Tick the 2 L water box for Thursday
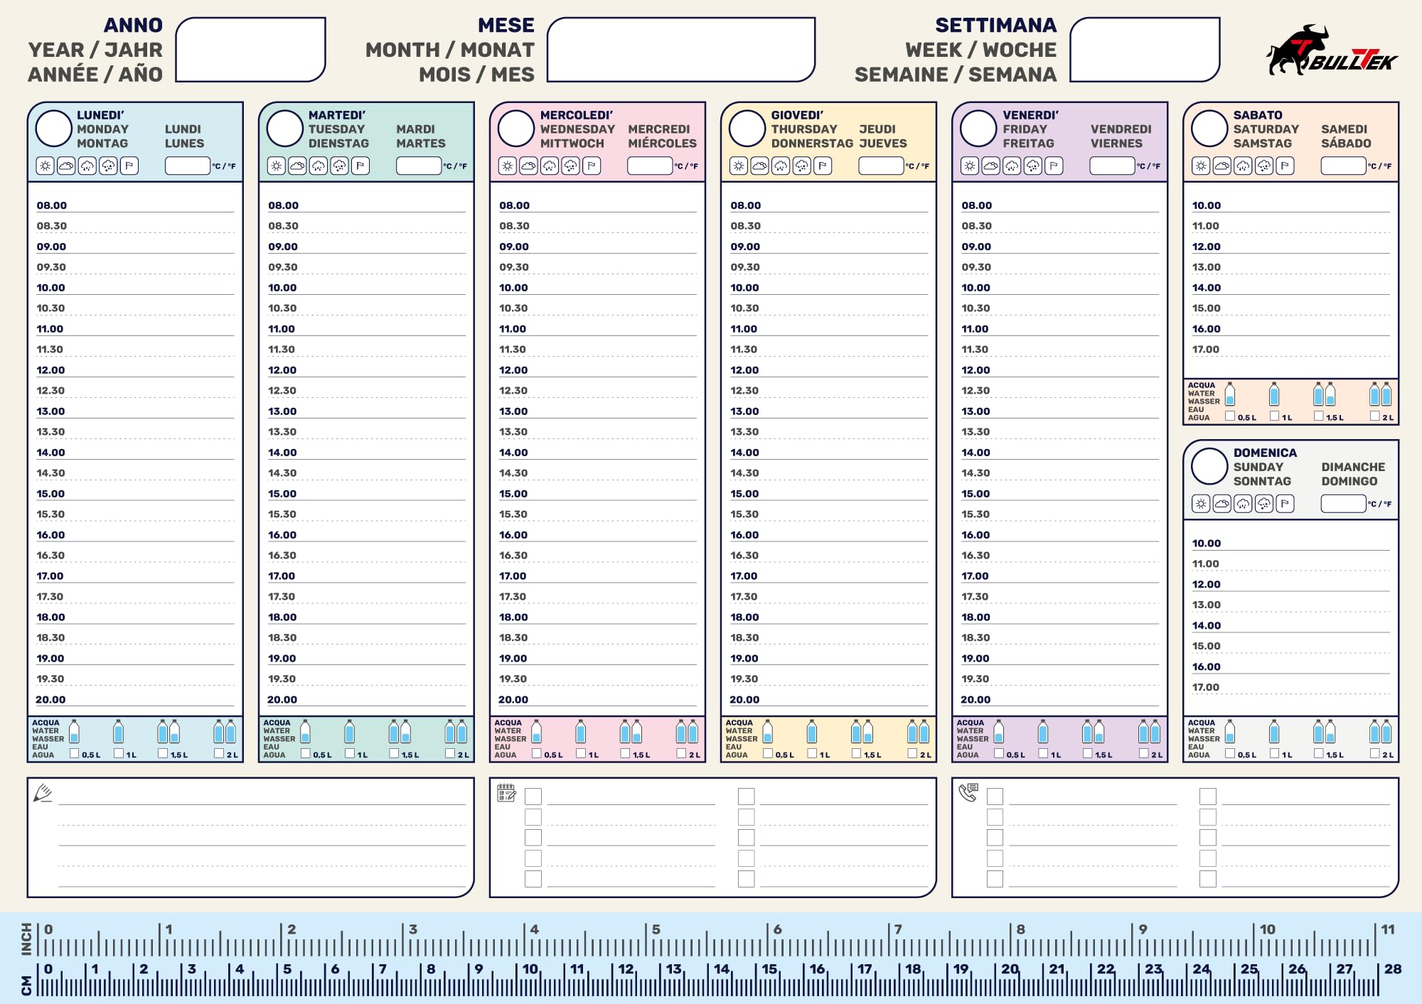The width and height of the screenshot is (1422, 1004). (912, 753)
